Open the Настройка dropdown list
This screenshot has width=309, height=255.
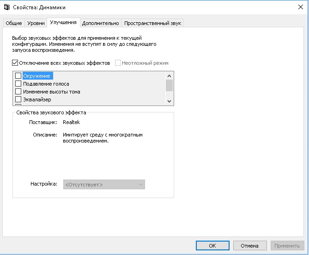pyautogui.click(x=104, y=185)
